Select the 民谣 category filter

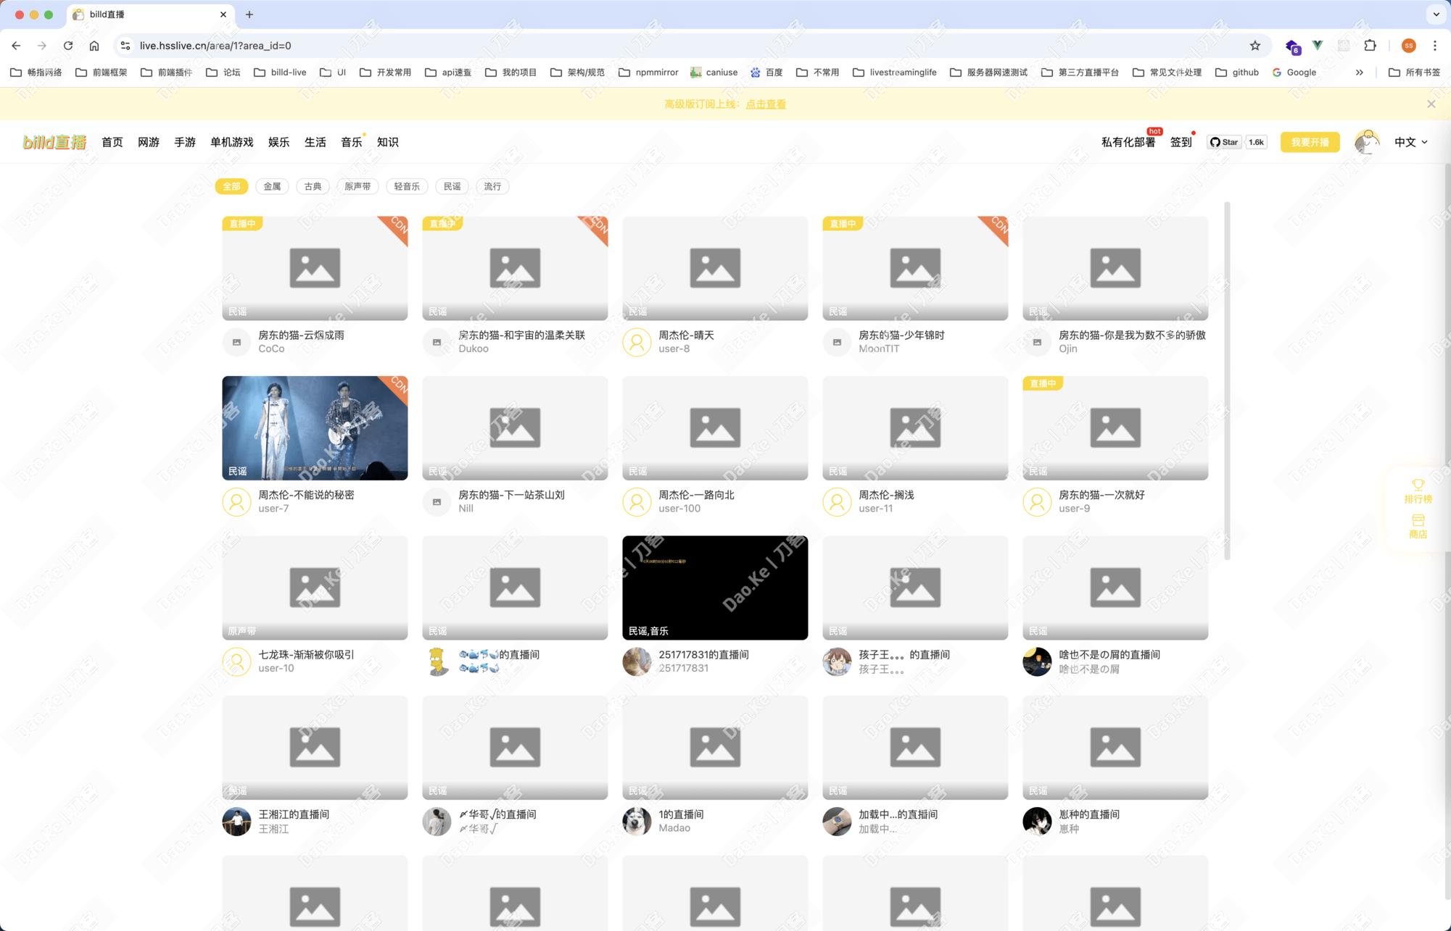[x=452, y=186]
